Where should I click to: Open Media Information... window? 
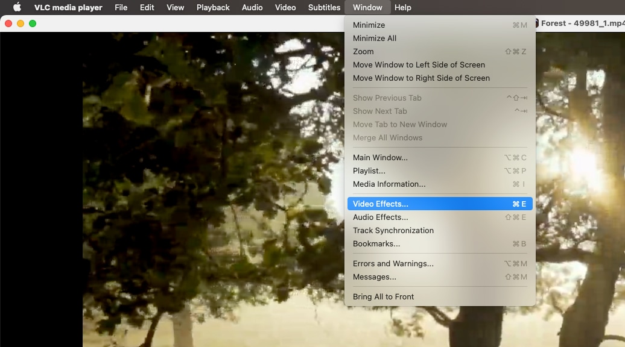coord(440,184)
